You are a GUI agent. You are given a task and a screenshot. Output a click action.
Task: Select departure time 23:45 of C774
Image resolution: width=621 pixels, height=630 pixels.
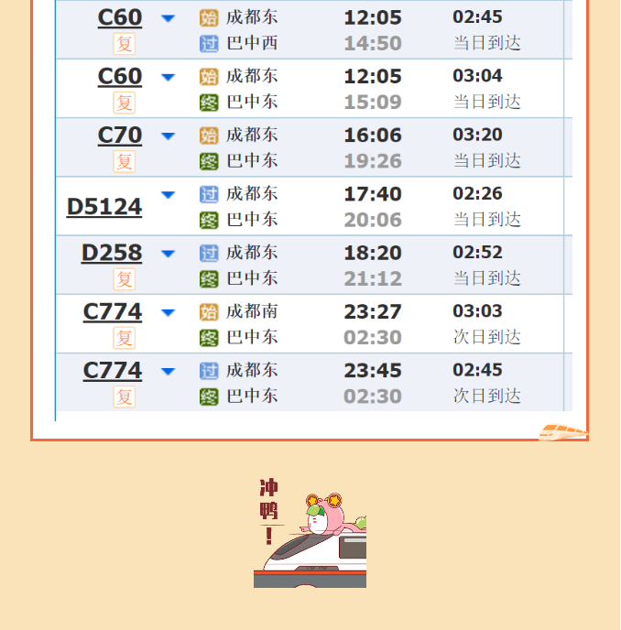[x=373, y=371]
